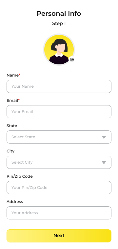The width and height of the screenshot is (118, 249).
Task: Expand the State list using its arrow
Action: click(x=104, y=137)
